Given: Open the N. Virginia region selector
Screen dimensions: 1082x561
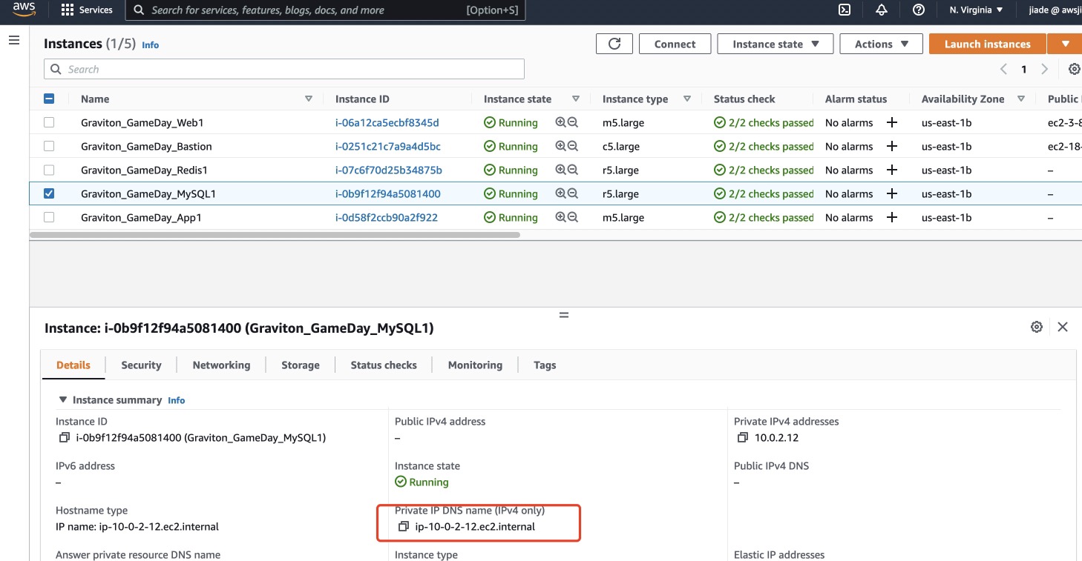Looking at the screenshot, I should coord(976,10).
